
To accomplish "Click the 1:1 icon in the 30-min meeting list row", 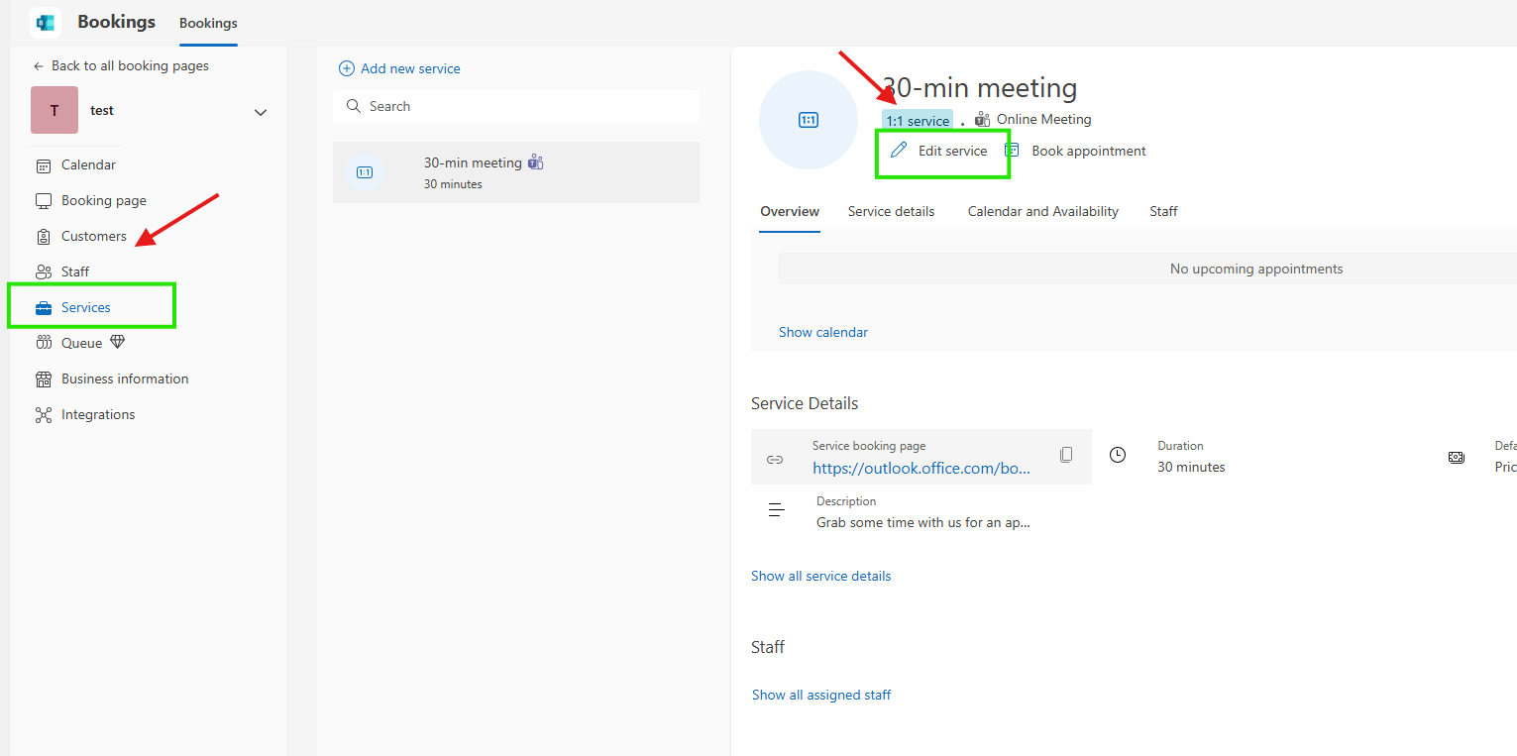I will (x=365, y=172).
